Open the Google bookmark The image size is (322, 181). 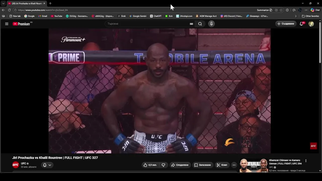[29, 16]
